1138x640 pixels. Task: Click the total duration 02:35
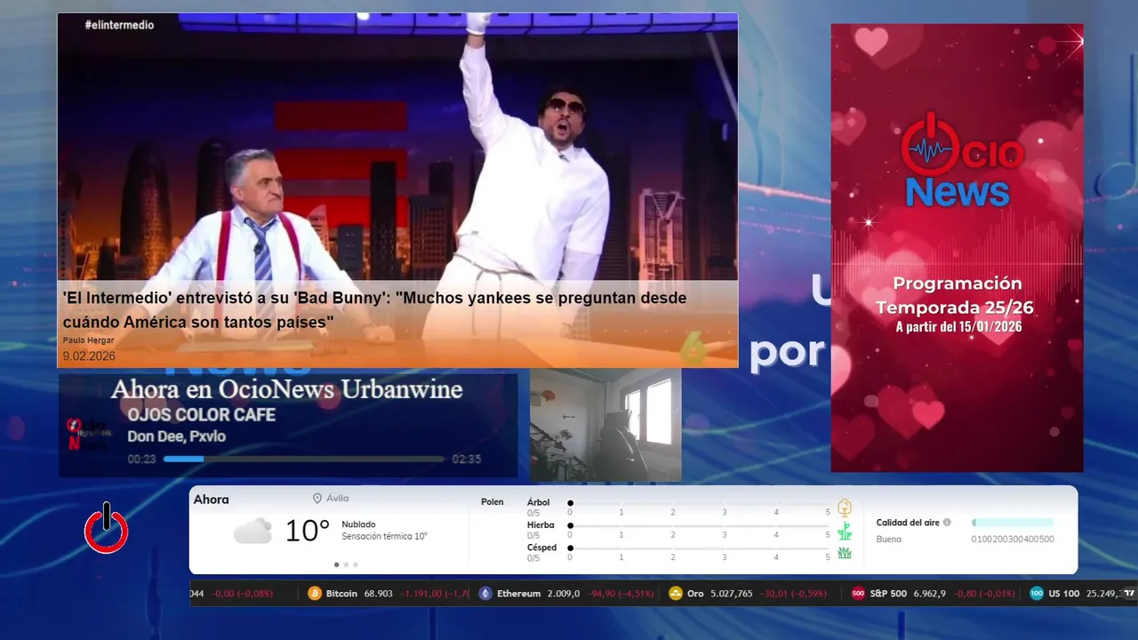click(467, 460)
